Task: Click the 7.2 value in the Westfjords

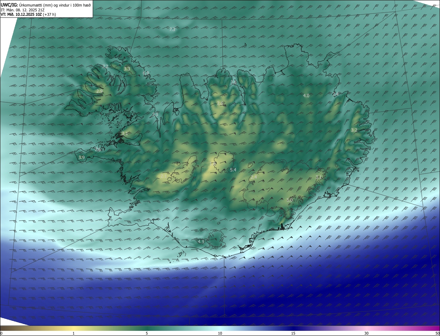Action: click(x=106, y=66)
